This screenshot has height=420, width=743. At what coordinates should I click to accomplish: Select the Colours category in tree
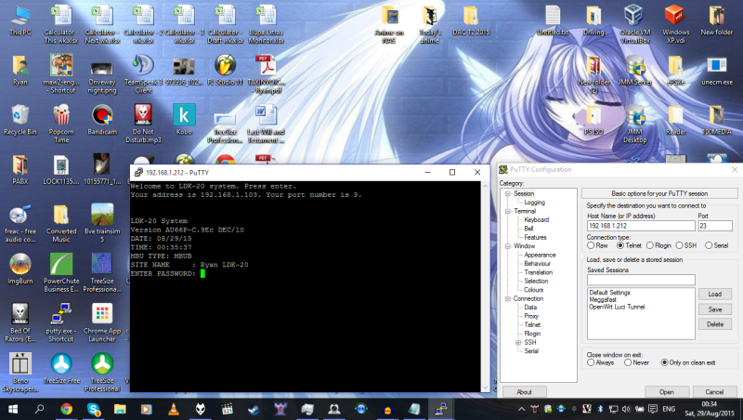coord(533,290)
